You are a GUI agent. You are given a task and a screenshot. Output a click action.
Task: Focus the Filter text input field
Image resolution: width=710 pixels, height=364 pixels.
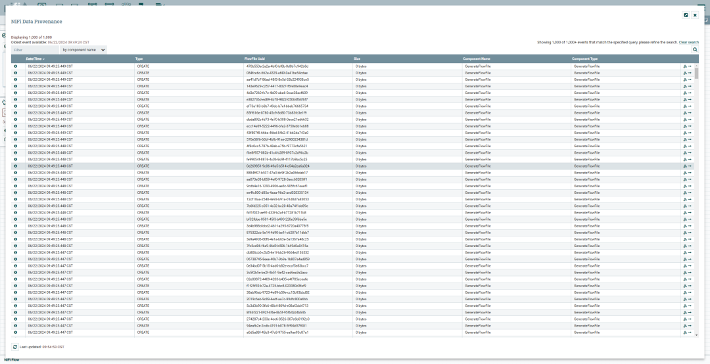tap(35, 50)
